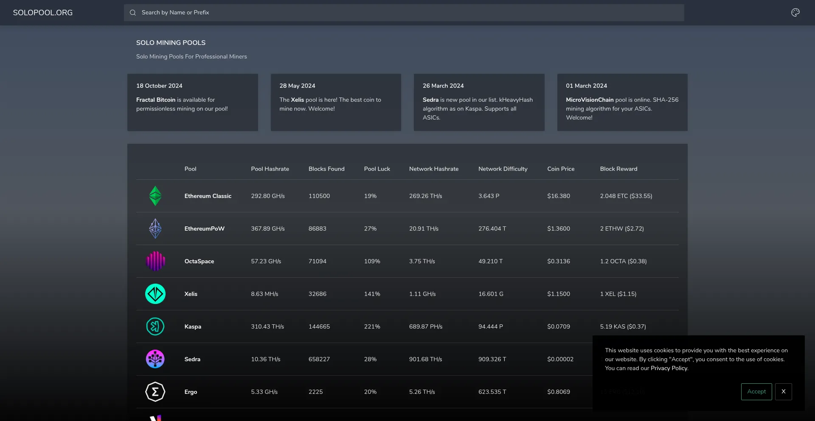Open the Fractal Bitcoin news card
This screenshot has height=421, width=815.
192,102
